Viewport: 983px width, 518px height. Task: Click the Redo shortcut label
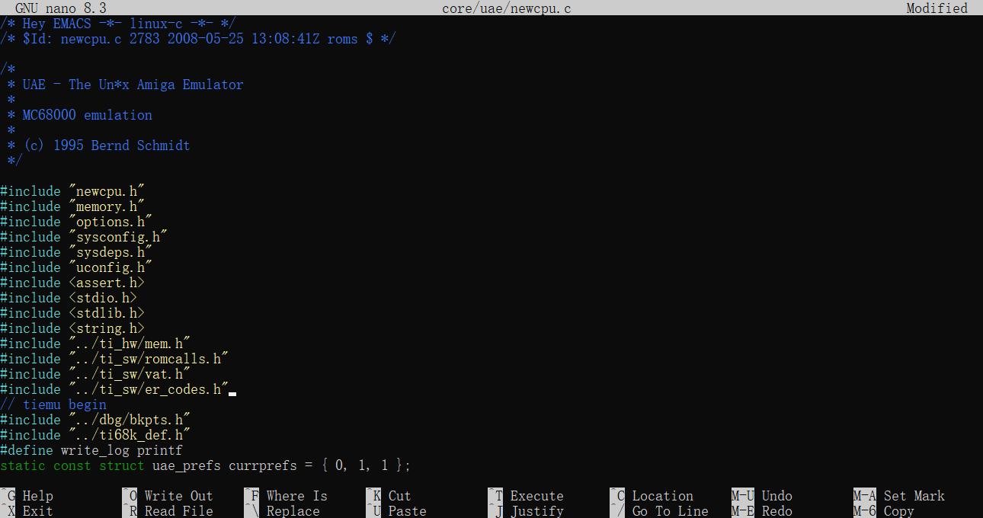[776, 511]
